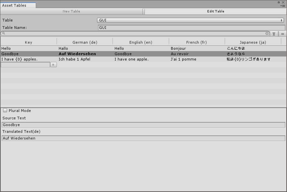Screen dimensions: 287x192
Task: Switch to the Edit Table tab
Action: [x=216, y=11]
